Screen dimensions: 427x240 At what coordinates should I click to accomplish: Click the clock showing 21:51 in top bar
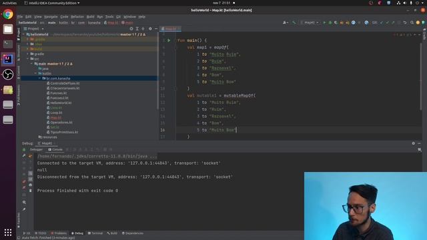[222, 3]
